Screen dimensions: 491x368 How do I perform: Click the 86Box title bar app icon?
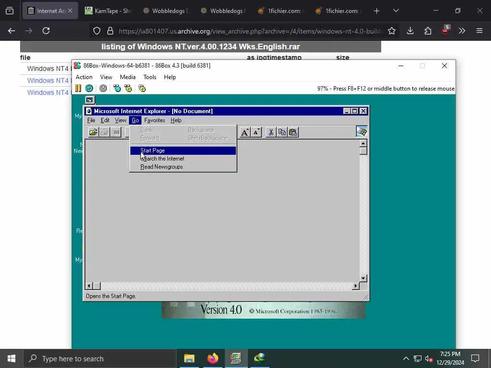77,65
